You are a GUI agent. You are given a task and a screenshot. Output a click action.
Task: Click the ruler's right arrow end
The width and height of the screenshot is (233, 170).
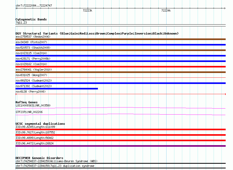point(225,8)
